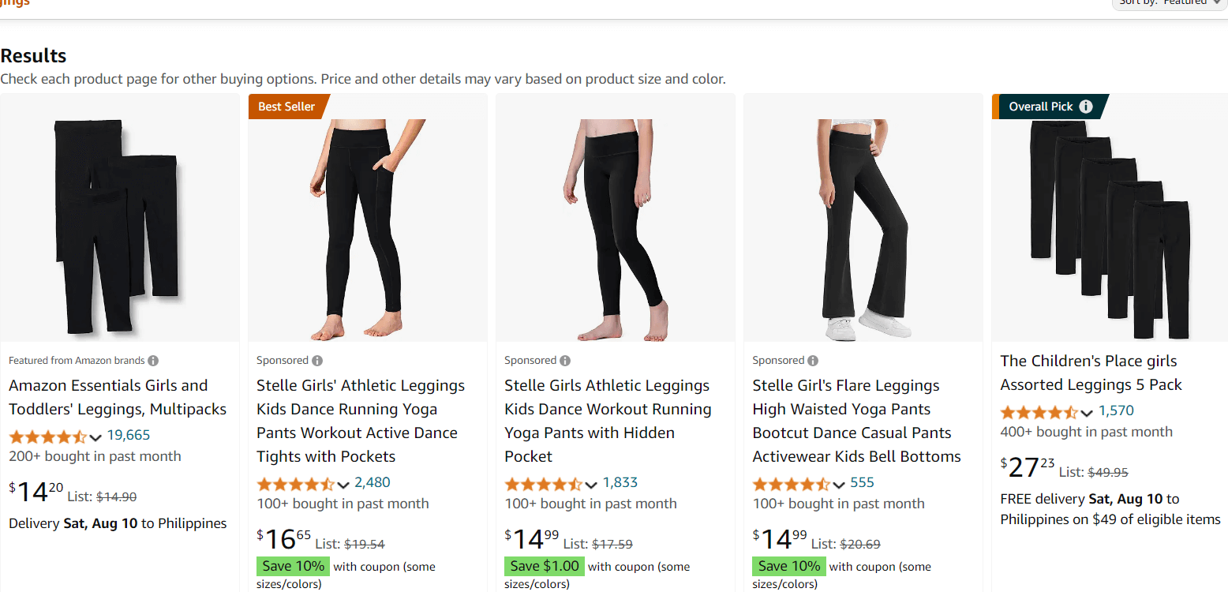Click Stelle Flare Leggings product image
The image size is (1228, 592).
click(863, 230)
